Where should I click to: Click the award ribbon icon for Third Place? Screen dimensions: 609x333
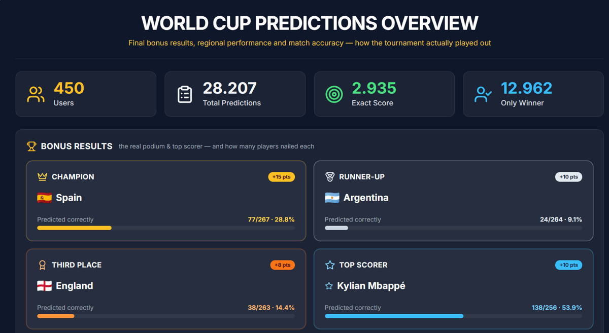[42, 265]
